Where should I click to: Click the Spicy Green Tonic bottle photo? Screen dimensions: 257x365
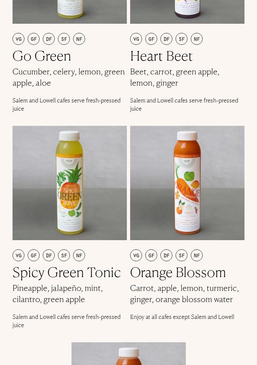click(70, 183)
